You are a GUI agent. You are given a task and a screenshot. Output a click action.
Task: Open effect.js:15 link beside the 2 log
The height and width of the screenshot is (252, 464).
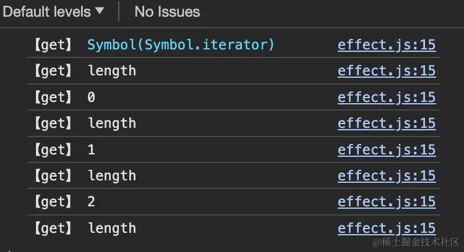point(387,202)
